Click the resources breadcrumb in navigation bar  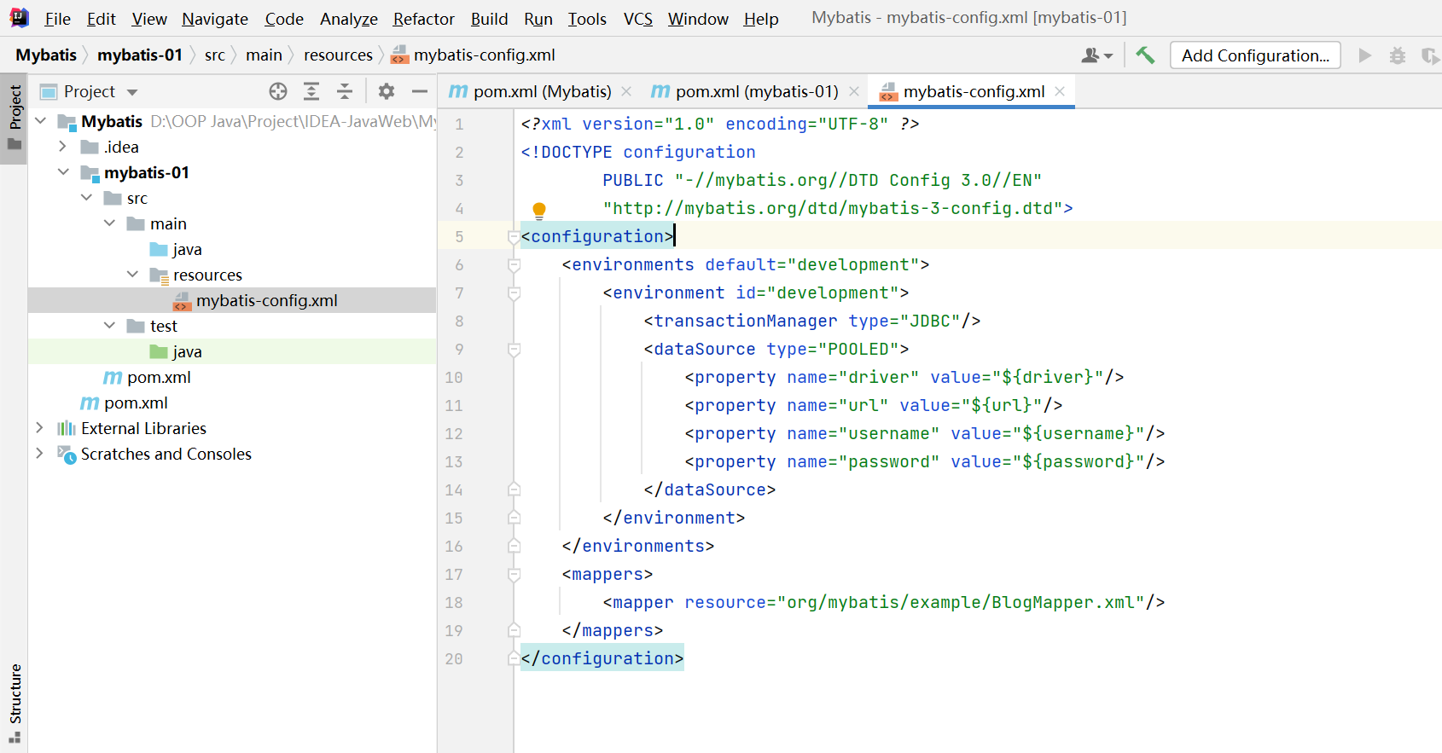(338, 55)
